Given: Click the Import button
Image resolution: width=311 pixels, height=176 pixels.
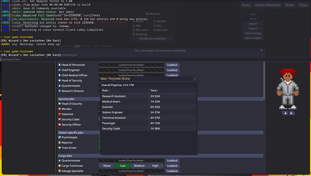Looking at the screenshot, I should tap(253, 23).
